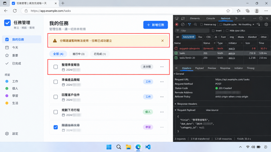This screenshot has height=152, width=271.
Task: Mark 準備產品簡報 as complete
Action: (x=56, y=82)
